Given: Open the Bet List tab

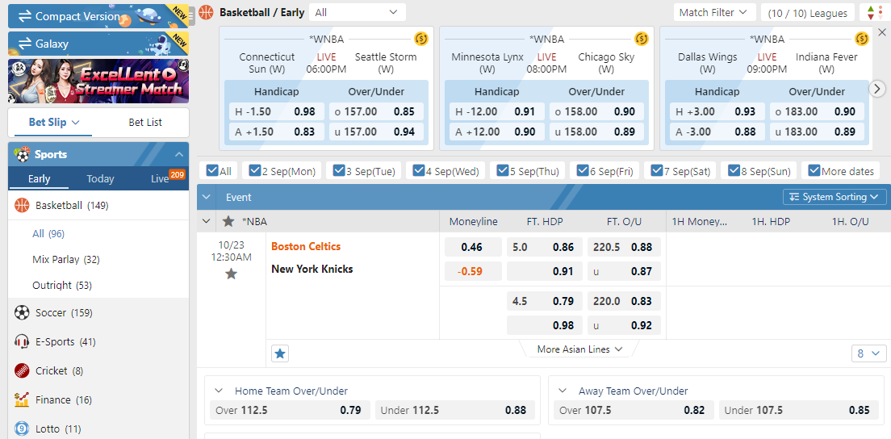Looking at the screenshot, I should click(145, 122).
